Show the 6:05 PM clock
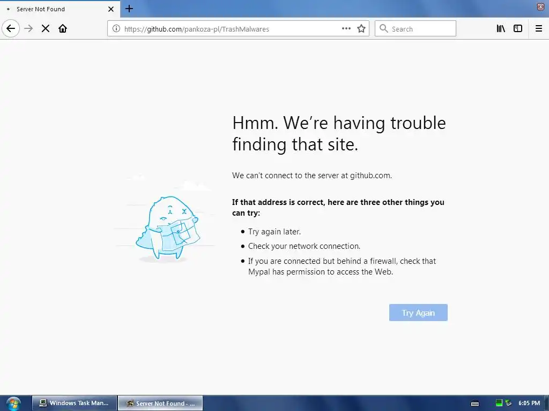 (x=529, y=403)
